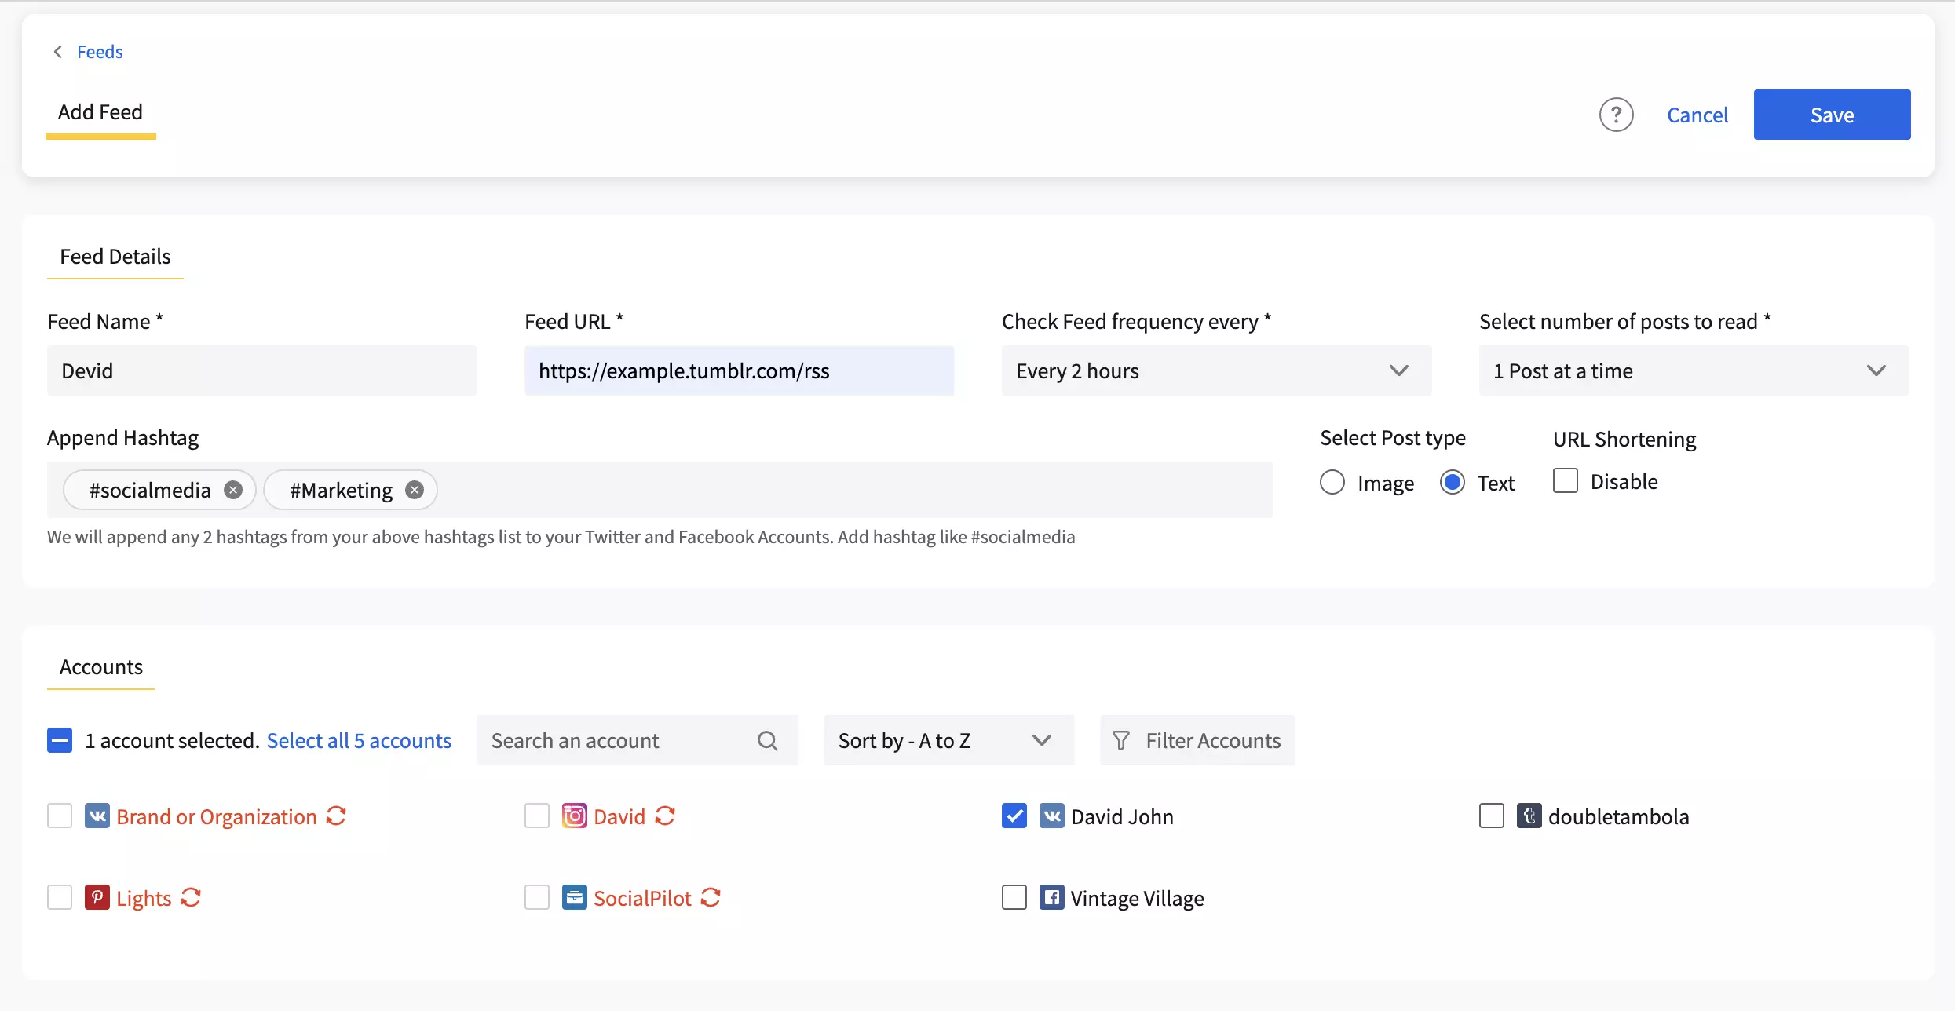Go back to Feeds link

(x=100, y=52)
